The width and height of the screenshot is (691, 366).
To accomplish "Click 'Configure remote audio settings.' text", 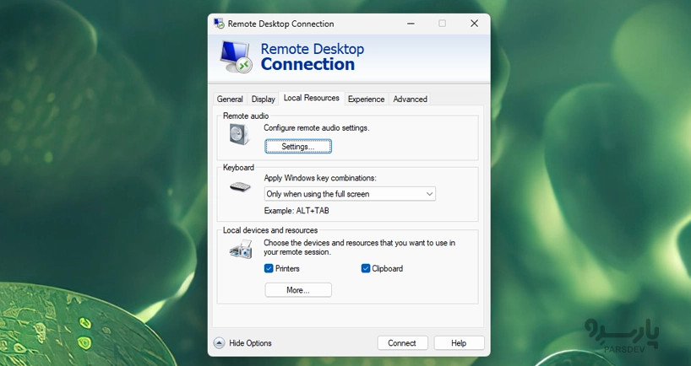I will click(317, 128).
